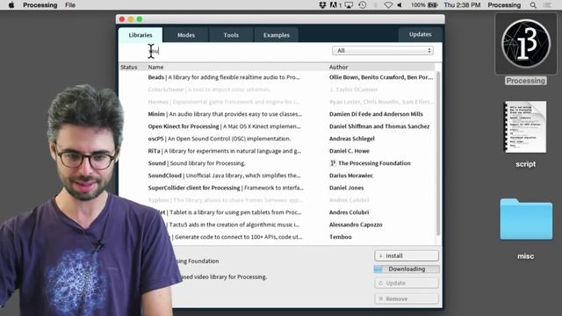Click the Downloading progress bar
The width and height of the screenshot is (562, 316).
407,269
